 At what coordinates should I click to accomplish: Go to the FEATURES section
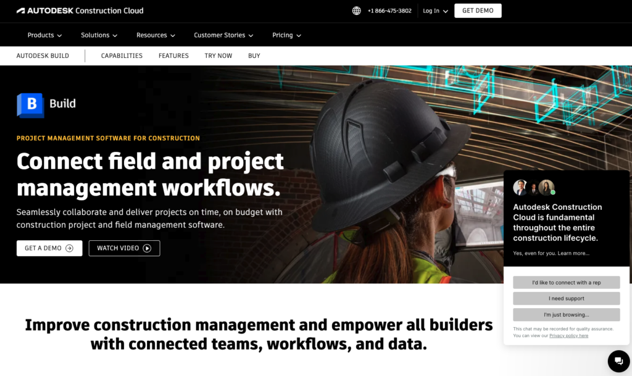click(x=173, y=56)
